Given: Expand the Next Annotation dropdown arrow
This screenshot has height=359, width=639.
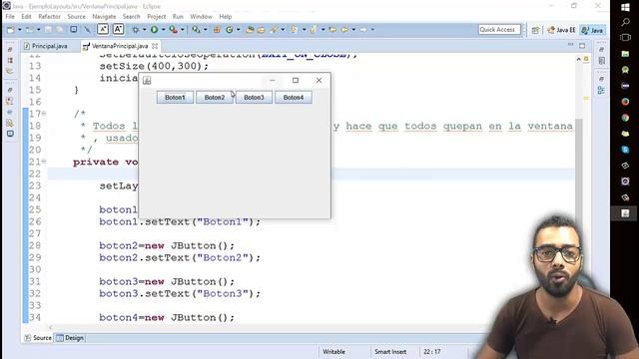Looking at the screenshot, I should pos(304,30).
